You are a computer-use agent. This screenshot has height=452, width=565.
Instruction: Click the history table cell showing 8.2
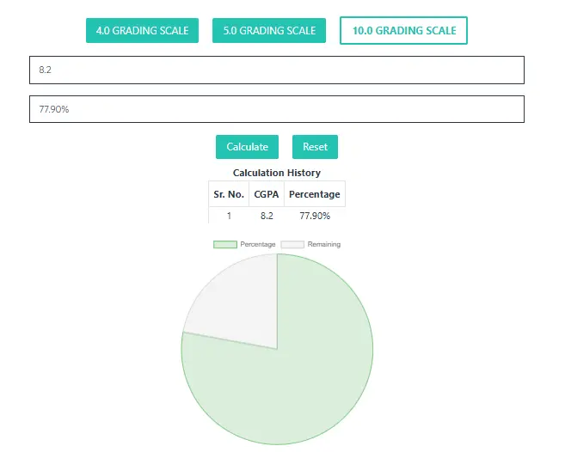267,216
